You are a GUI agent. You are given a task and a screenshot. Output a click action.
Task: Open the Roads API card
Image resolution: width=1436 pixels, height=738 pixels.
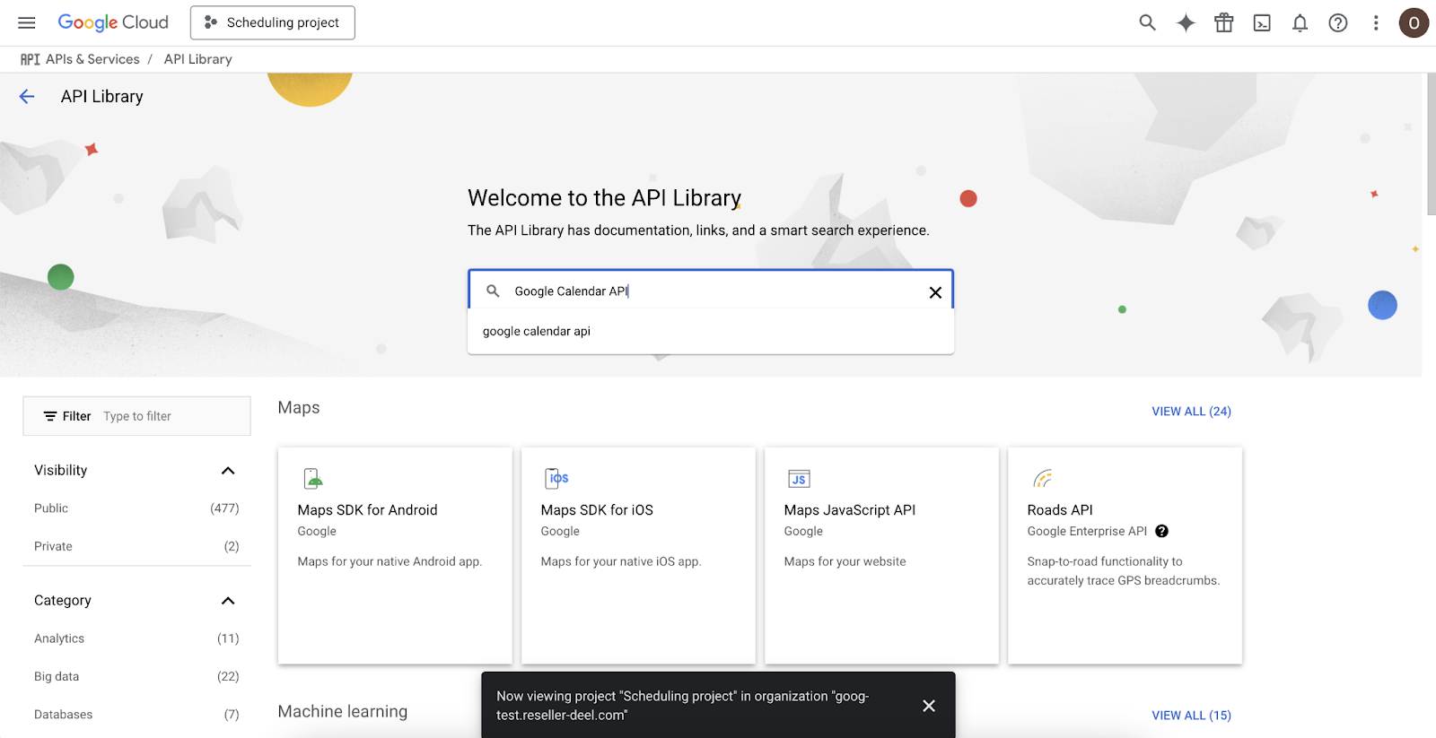click(x=1125, y=556)
